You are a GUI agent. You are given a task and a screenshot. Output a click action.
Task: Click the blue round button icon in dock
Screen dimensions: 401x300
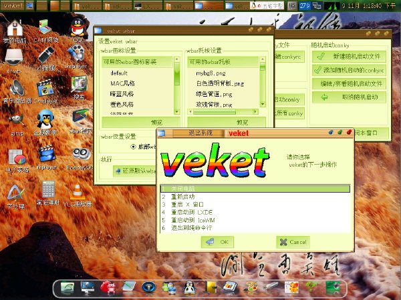(x=148, y=287)
